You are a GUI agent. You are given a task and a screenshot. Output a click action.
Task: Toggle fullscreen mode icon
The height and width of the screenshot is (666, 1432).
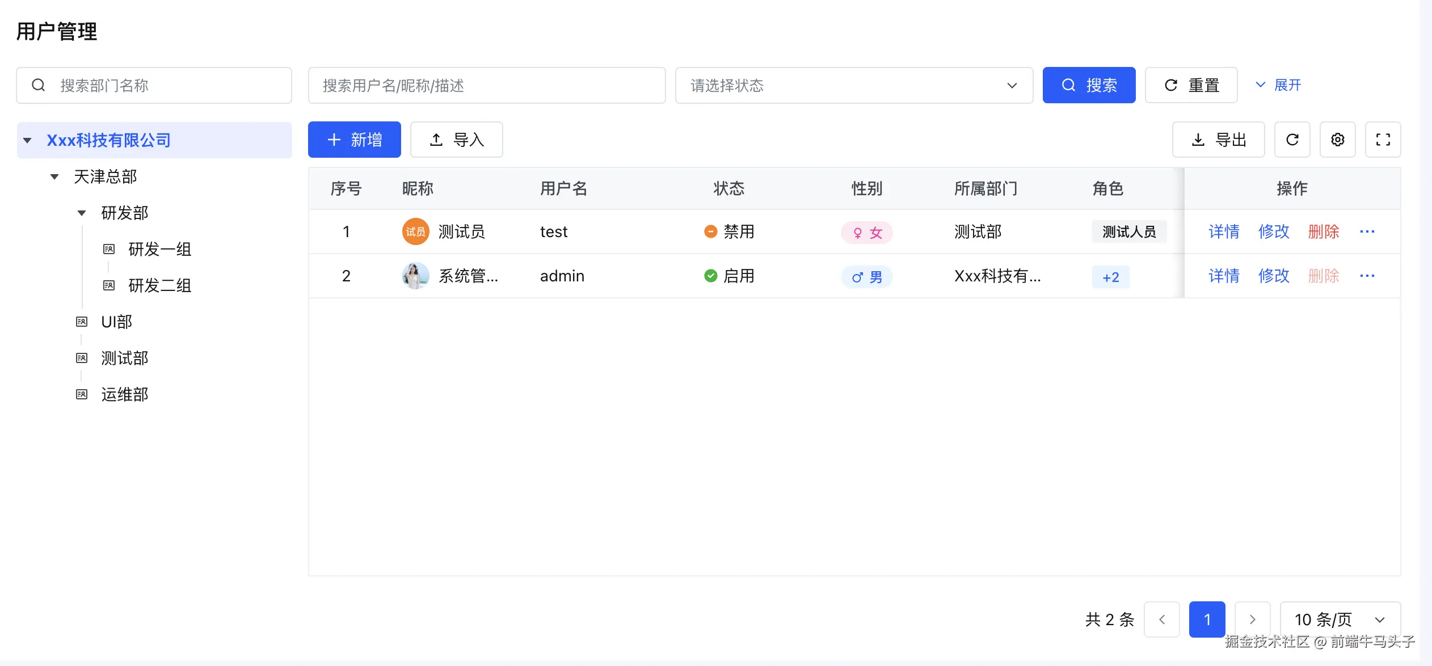pos(1383,140)
